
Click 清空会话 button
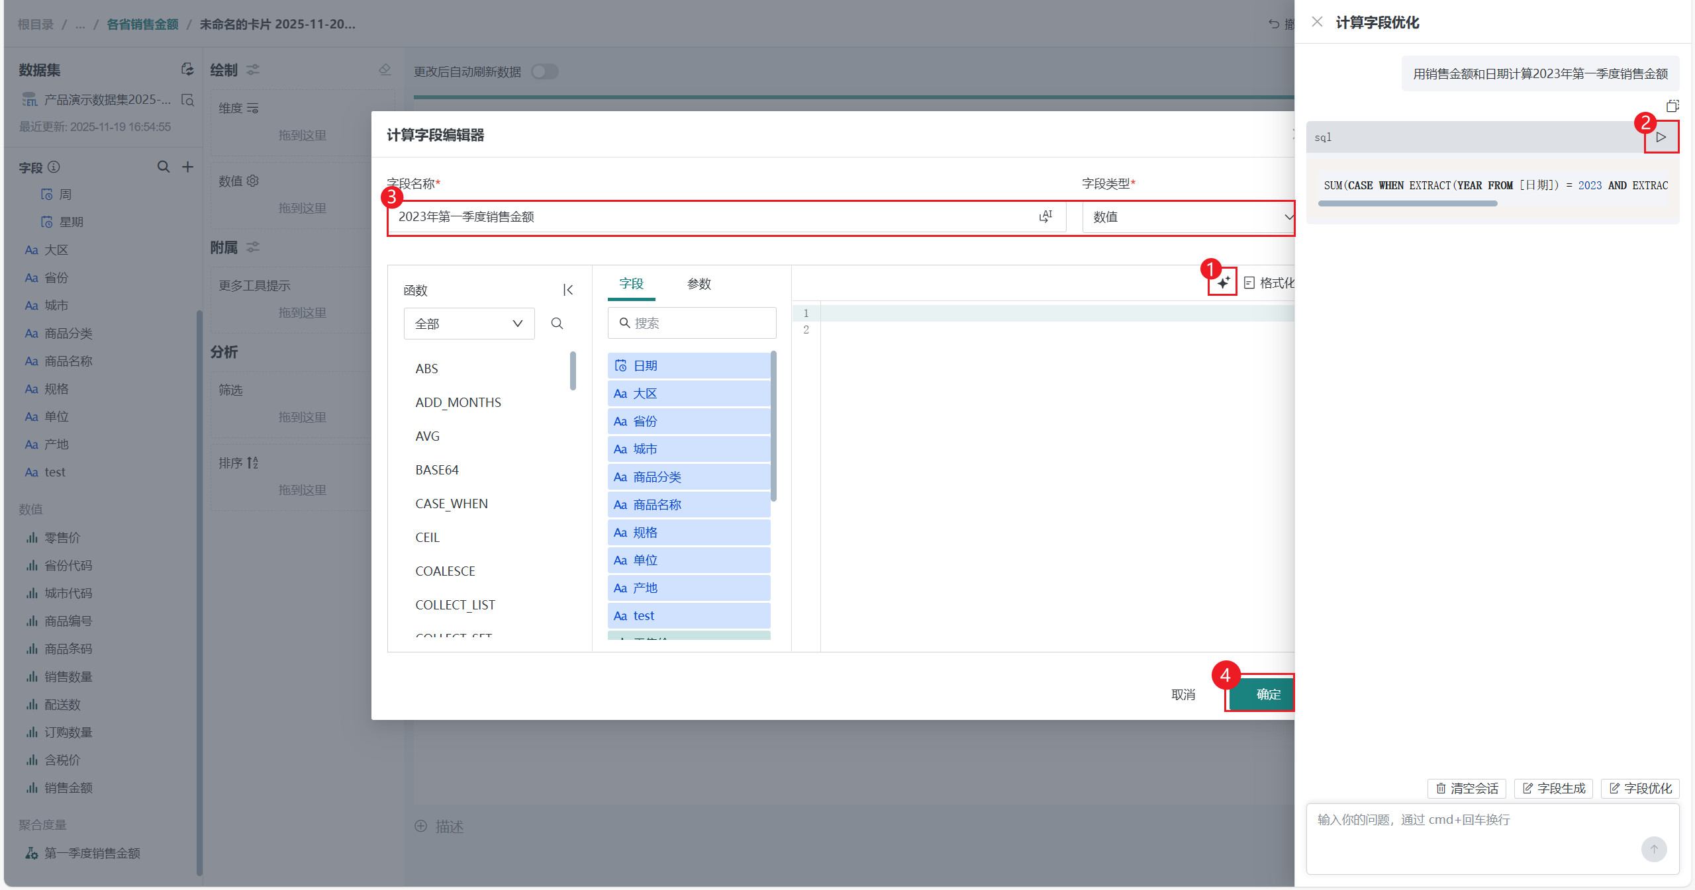click(1467, 788)
